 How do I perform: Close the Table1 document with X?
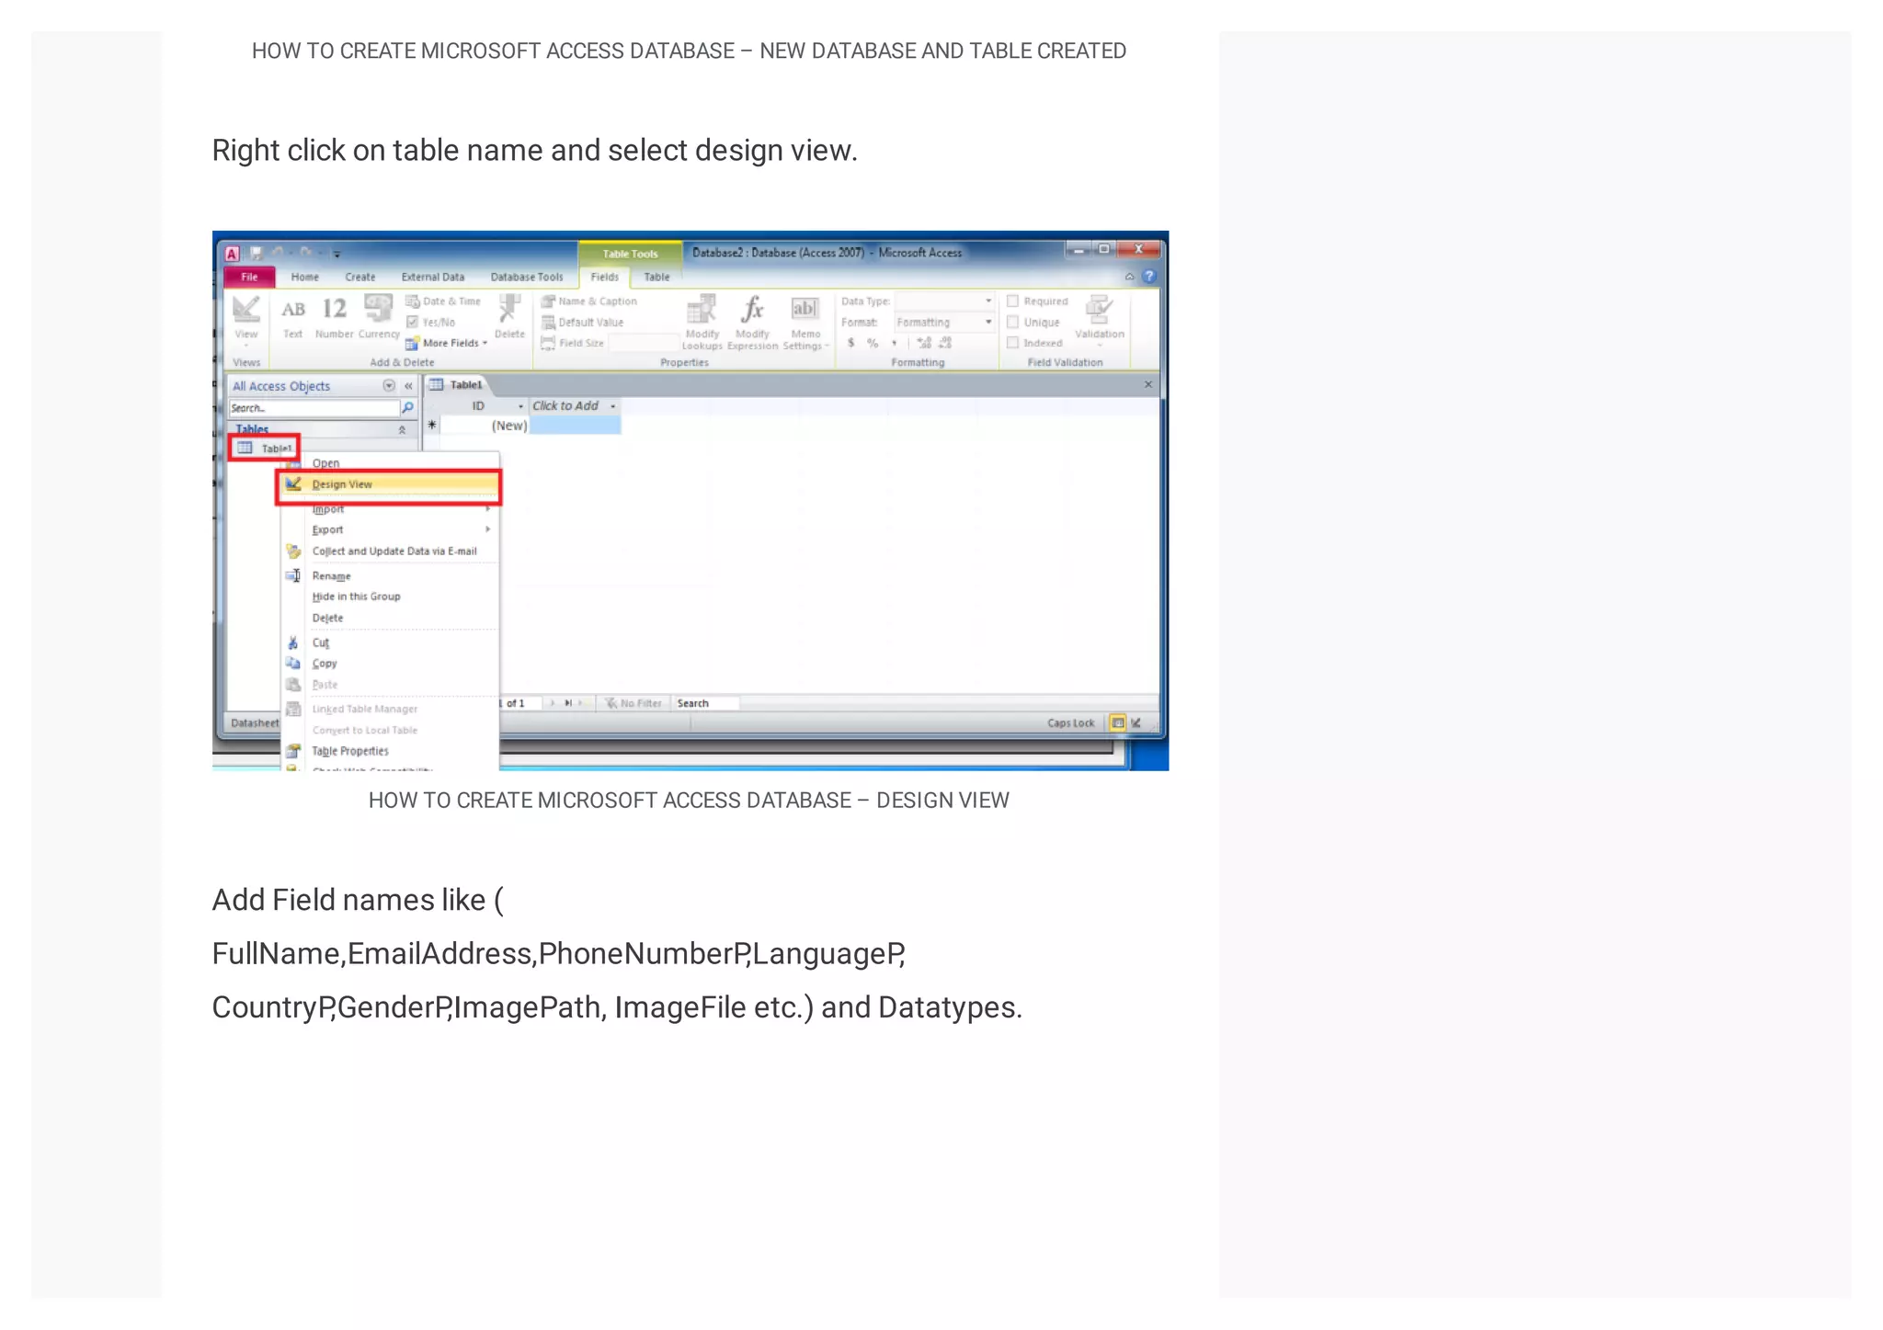pyautogui.click(x=1147, y=385)
